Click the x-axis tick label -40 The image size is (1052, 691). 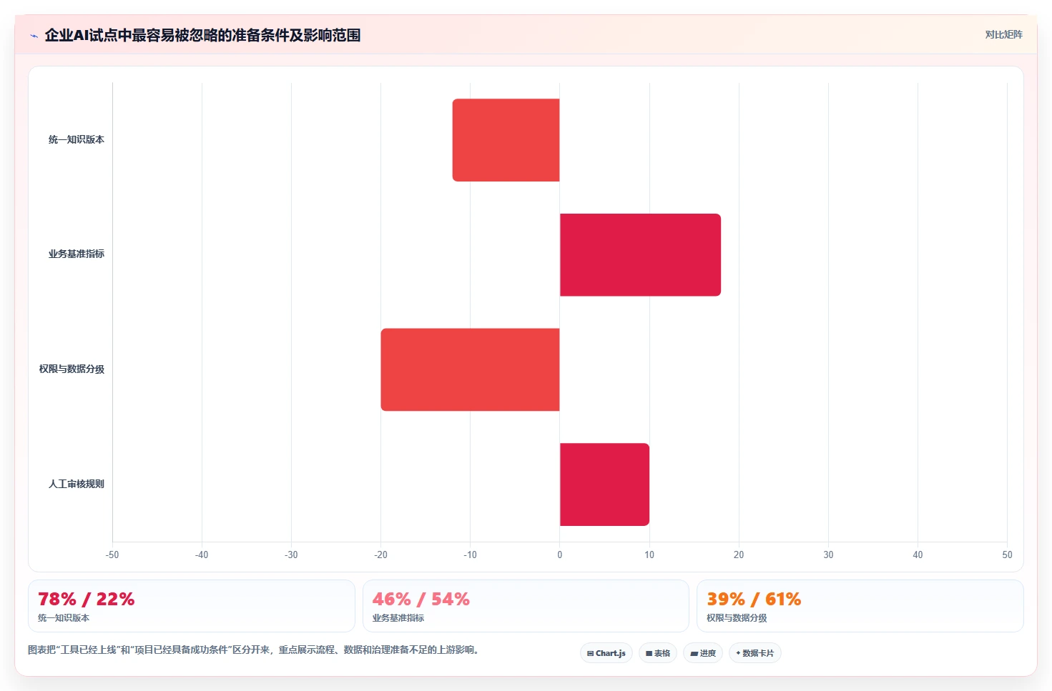202,555
